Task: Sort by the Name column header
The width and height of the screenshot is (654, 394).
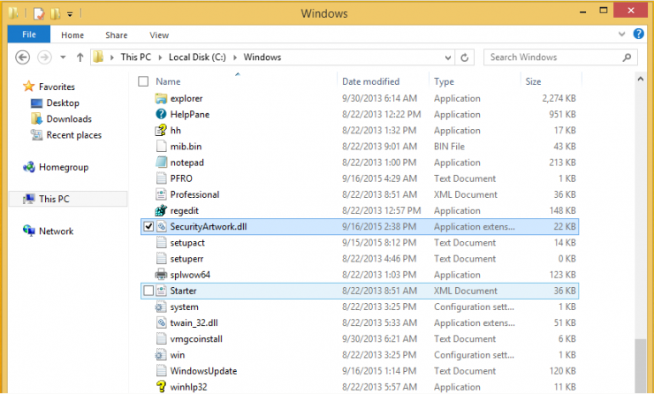Action: click(168, 81)
